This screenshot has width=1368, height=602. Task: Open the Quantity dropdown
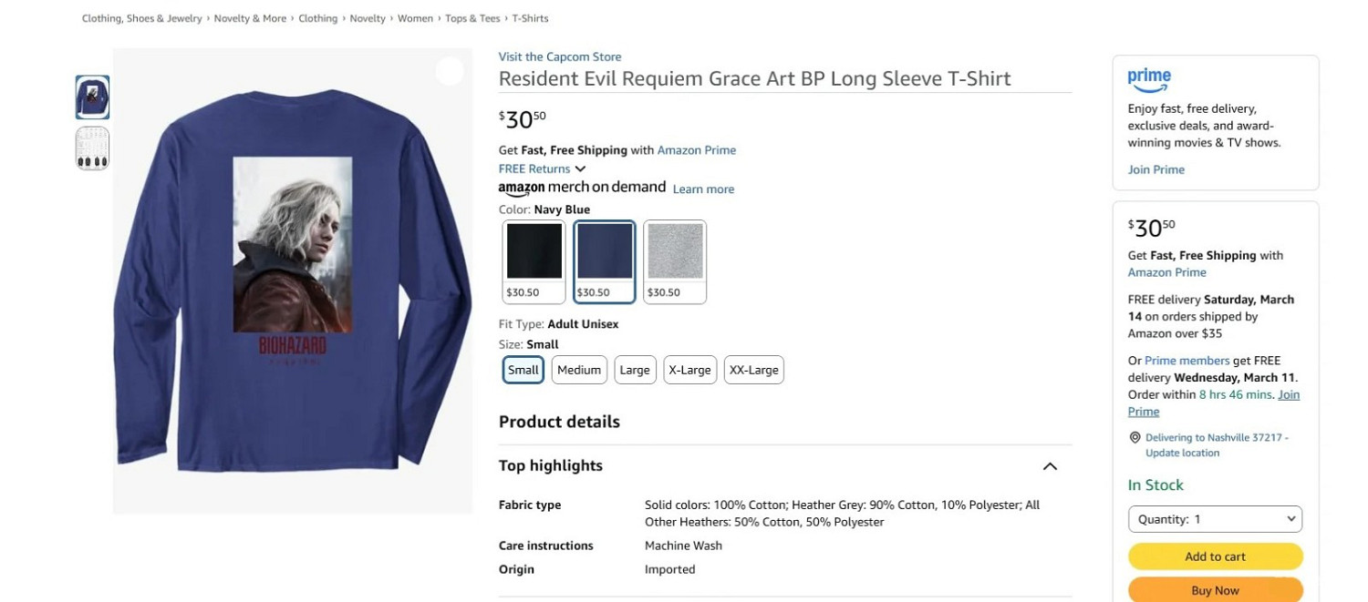click(1215, 519)
